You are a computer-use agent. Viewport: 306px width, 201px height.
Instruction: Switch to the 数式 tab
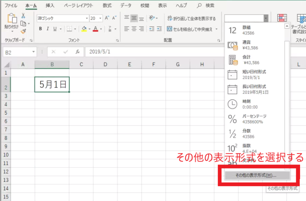pos(107,5)
